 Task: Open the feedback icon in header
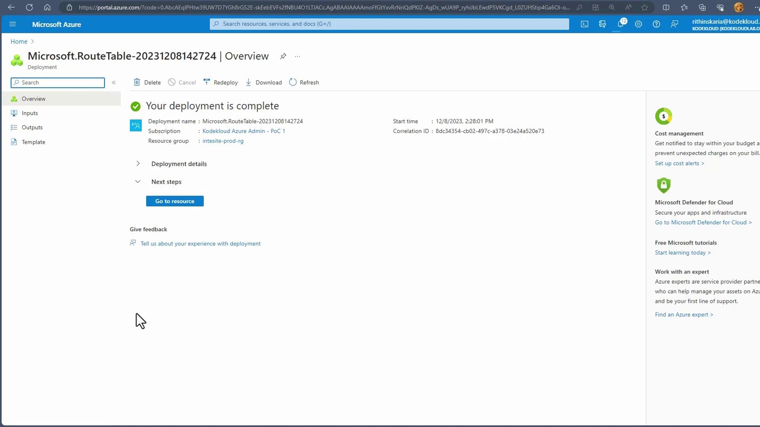pyautogui.click(x=674, y=24)
